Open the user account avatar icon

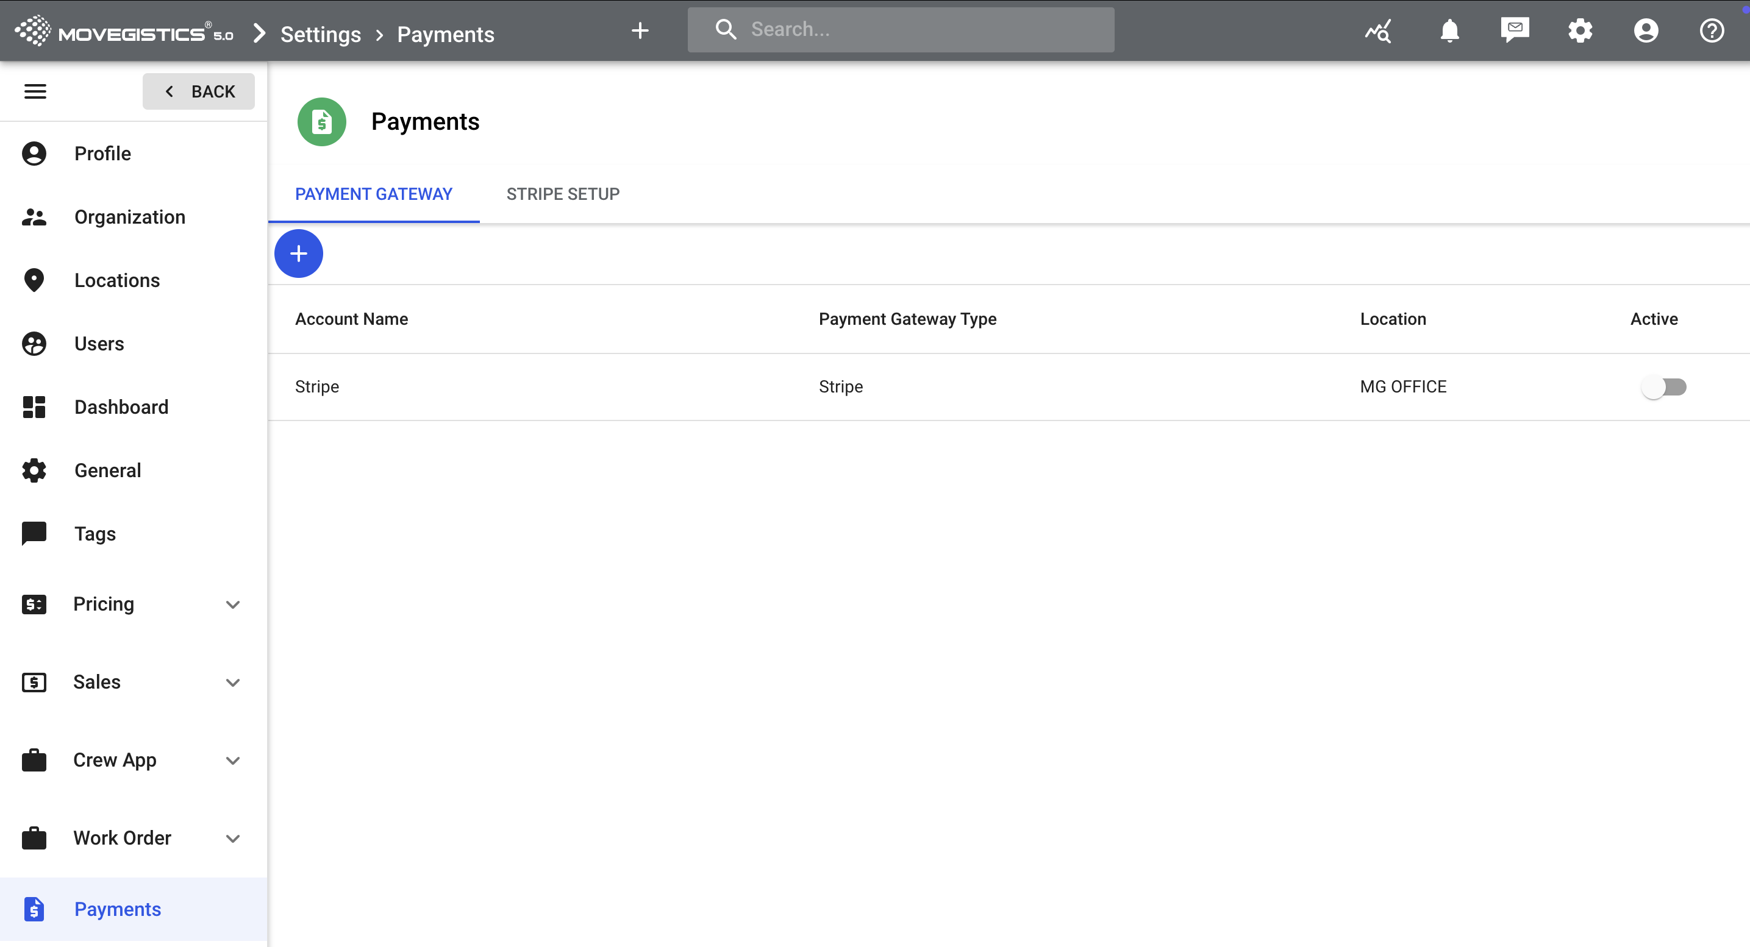click(x=1645, y=30)
